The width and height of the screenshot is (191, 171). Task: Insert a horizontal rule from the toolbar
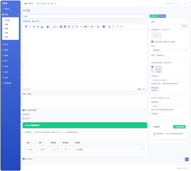pos(81,27)
